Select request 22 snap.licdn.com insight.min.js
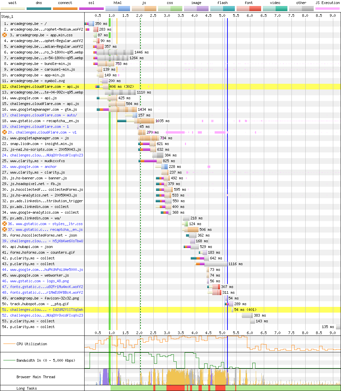The width and height of the screenshot is (341, 391). pos(37,144)
